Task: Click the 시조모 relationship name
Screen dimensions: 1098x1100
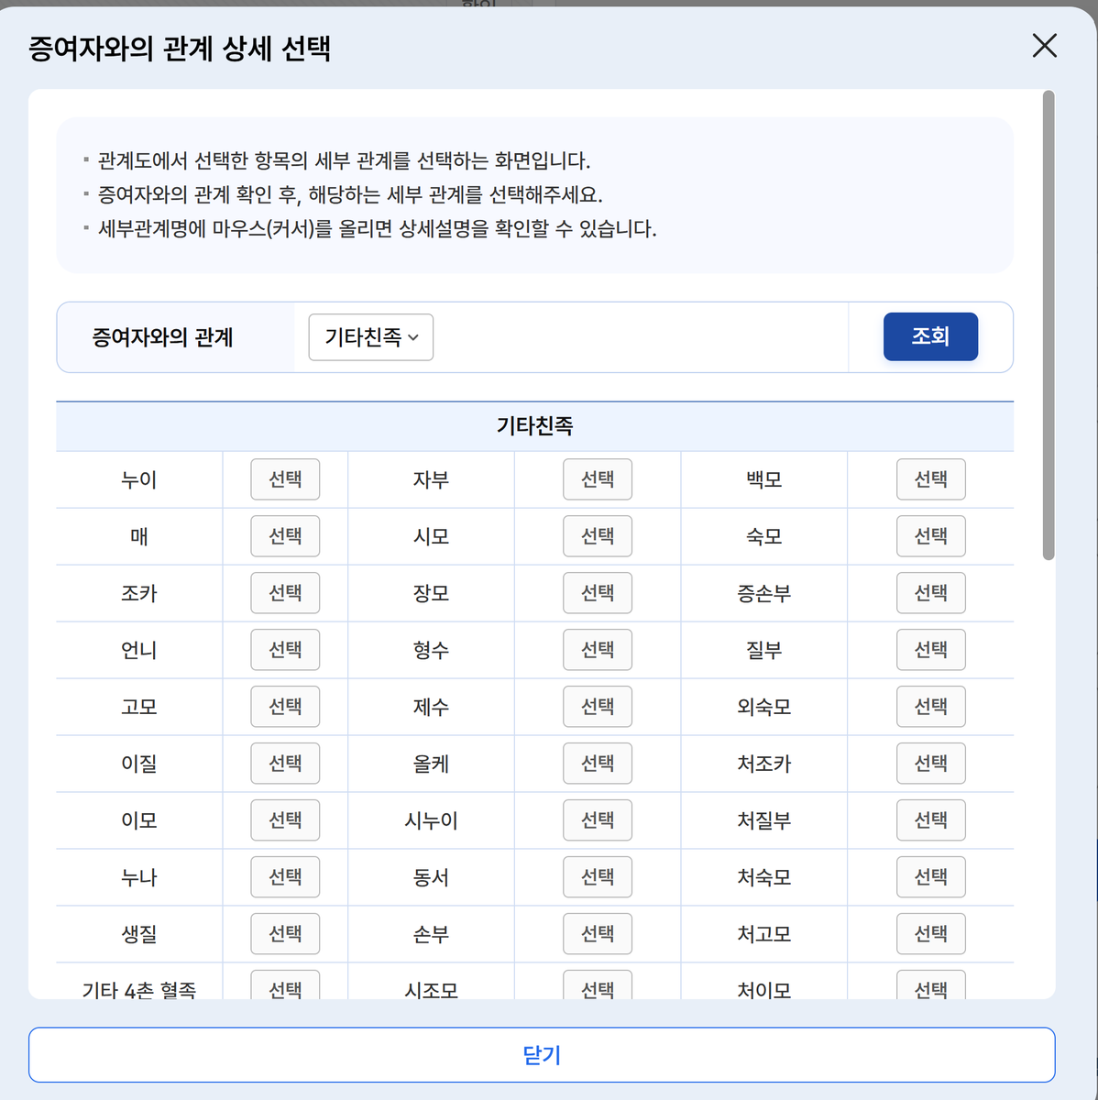Action: [x=431, y=990]
